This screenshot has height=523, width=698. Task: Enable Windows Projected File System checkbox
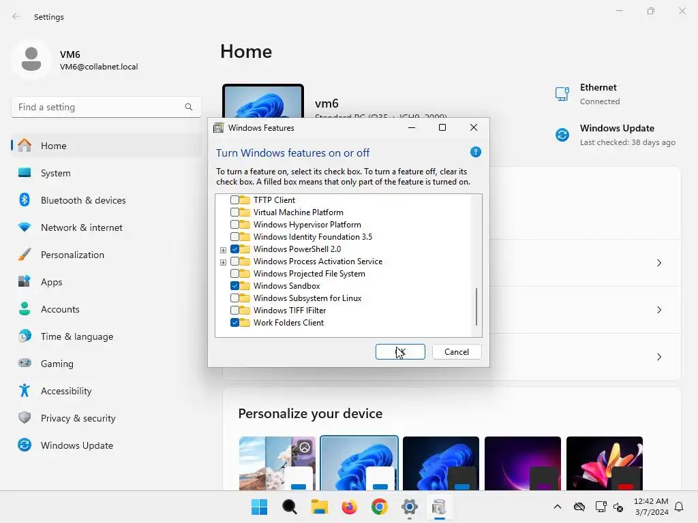pyautogui.click(x=234, y=274)
